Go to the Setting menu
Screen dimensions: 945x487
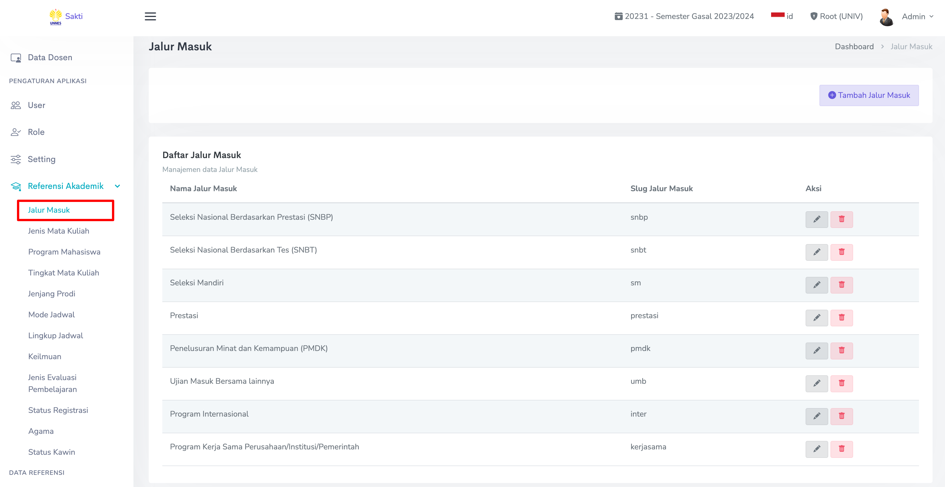pyautogui.click(x=42, y=159)
